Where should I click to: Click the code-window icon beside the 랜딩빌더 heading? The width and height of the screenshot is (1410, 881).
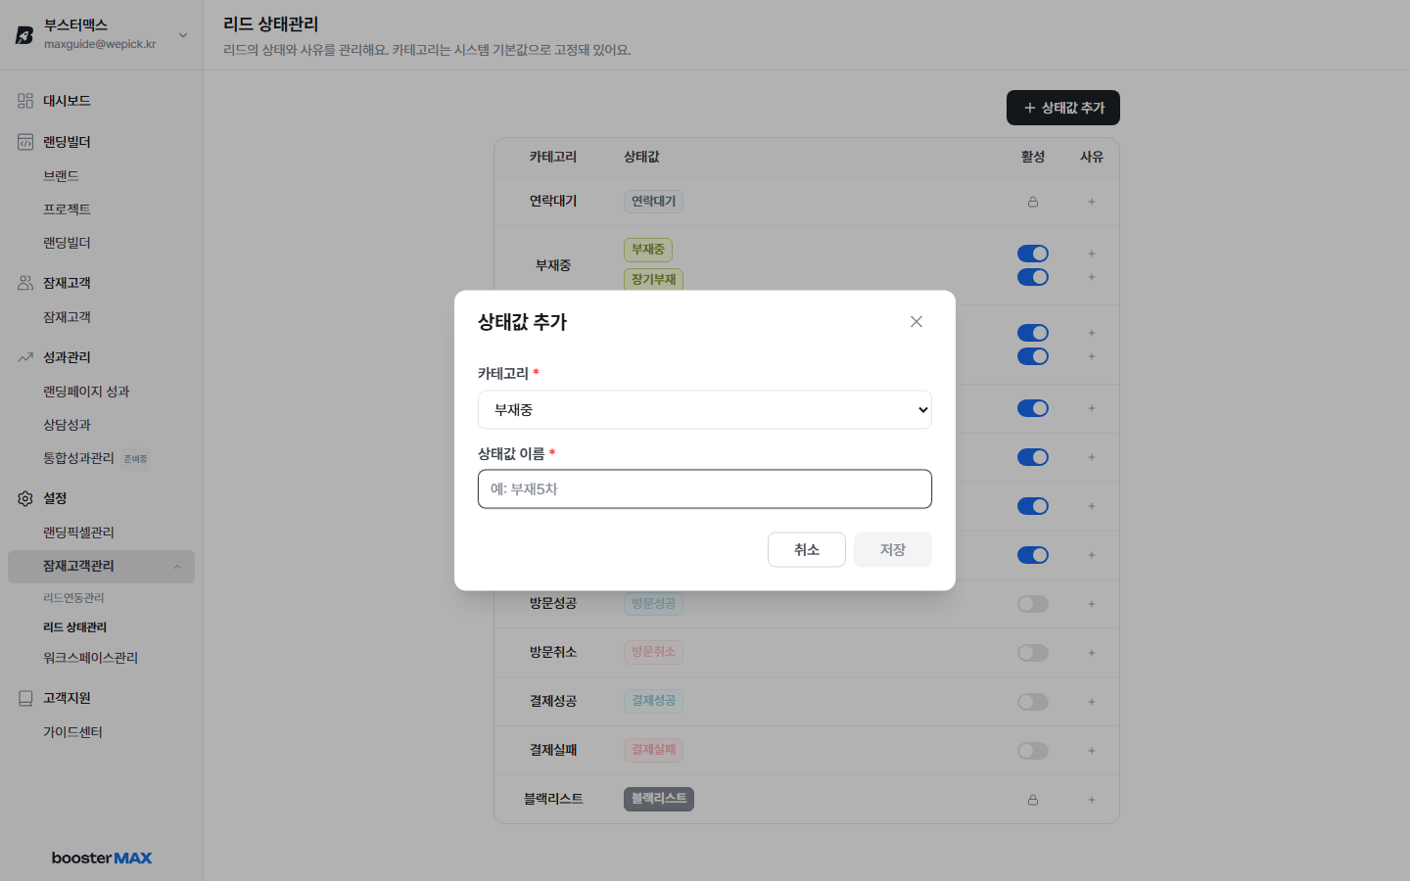(25, 142)
